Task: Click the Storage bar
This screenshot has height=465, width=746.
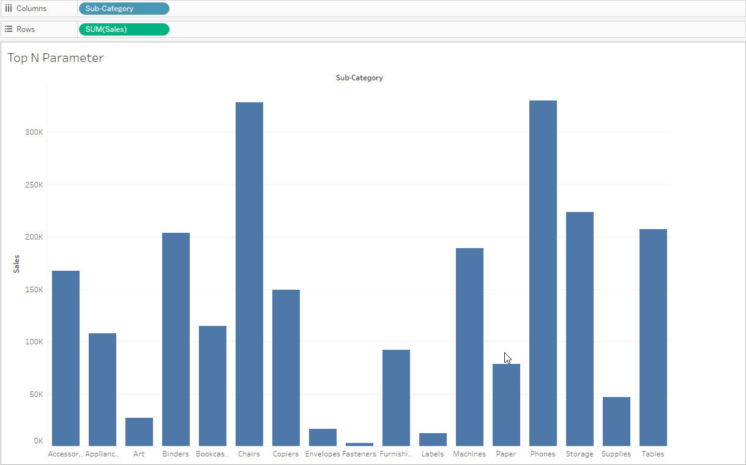Action: [x=580, y=328]
